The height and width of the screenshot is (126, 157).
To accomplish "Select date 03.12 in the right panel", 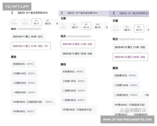I will pos(139,29).
